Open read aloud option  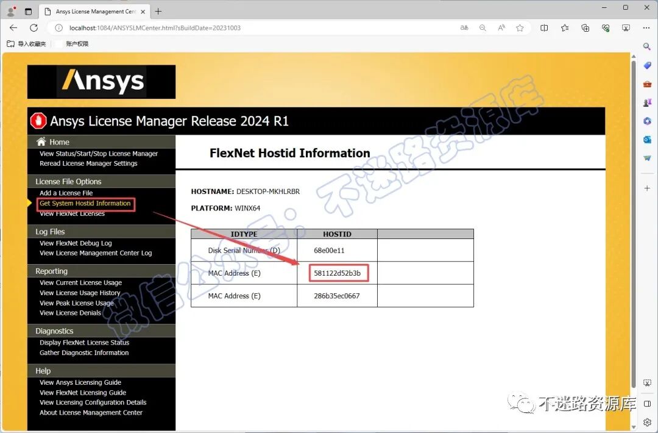501,27
